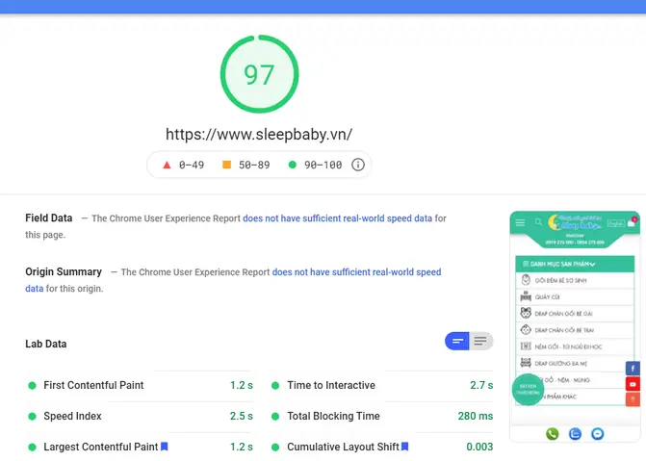Click the score scale info icon
This screenshot has width=646, height=461.
[x=358, y=165]
